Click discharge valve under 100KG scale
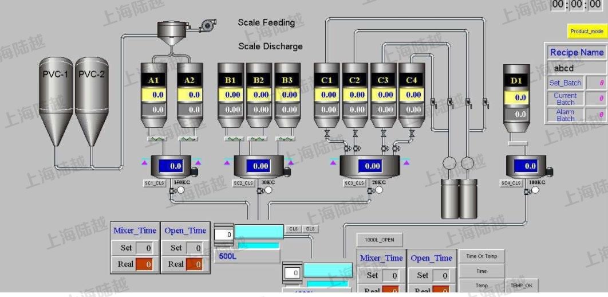The image size is (608, 297). 527,192
